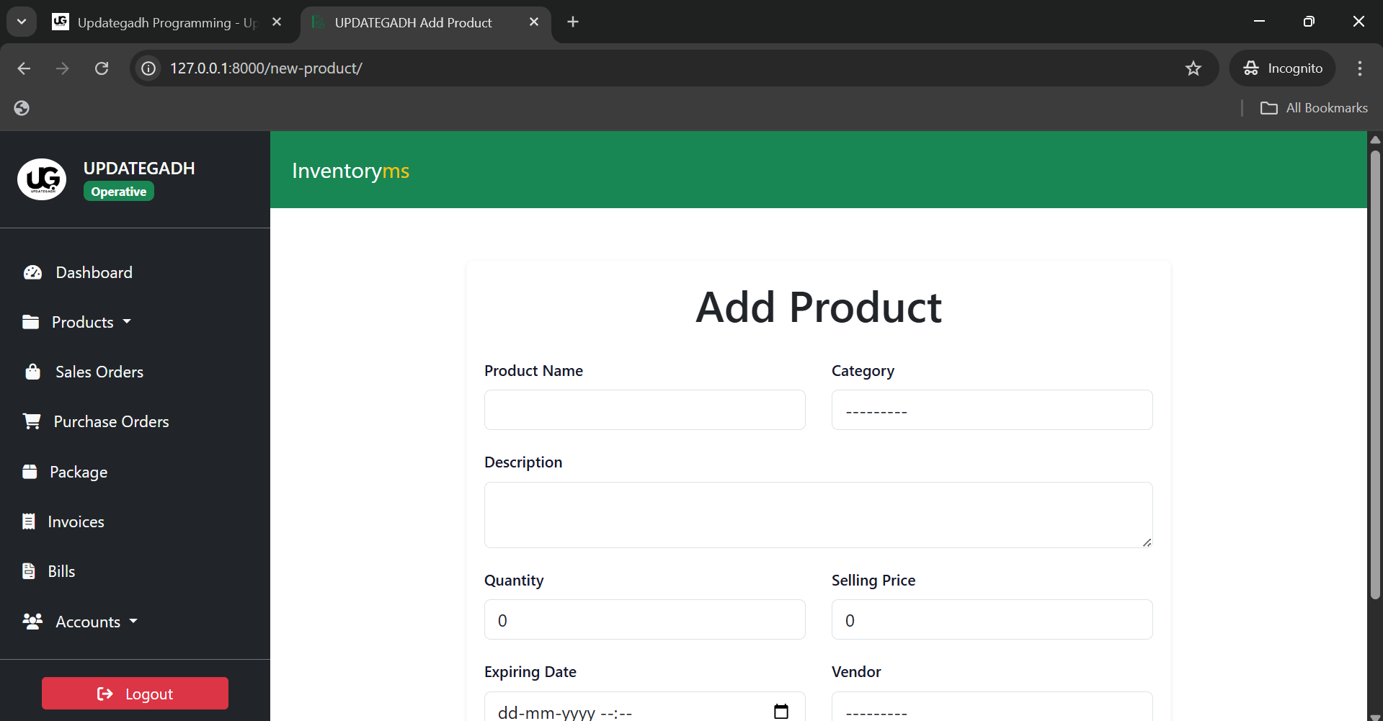The height and width of the screenshot is (721, 1383).
Task: Click the Add Product heading
Action: [818, 308]
